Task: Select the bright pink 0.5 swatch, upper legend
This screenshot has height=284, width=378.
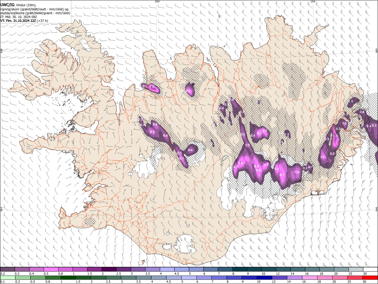Action: (51, 269)
